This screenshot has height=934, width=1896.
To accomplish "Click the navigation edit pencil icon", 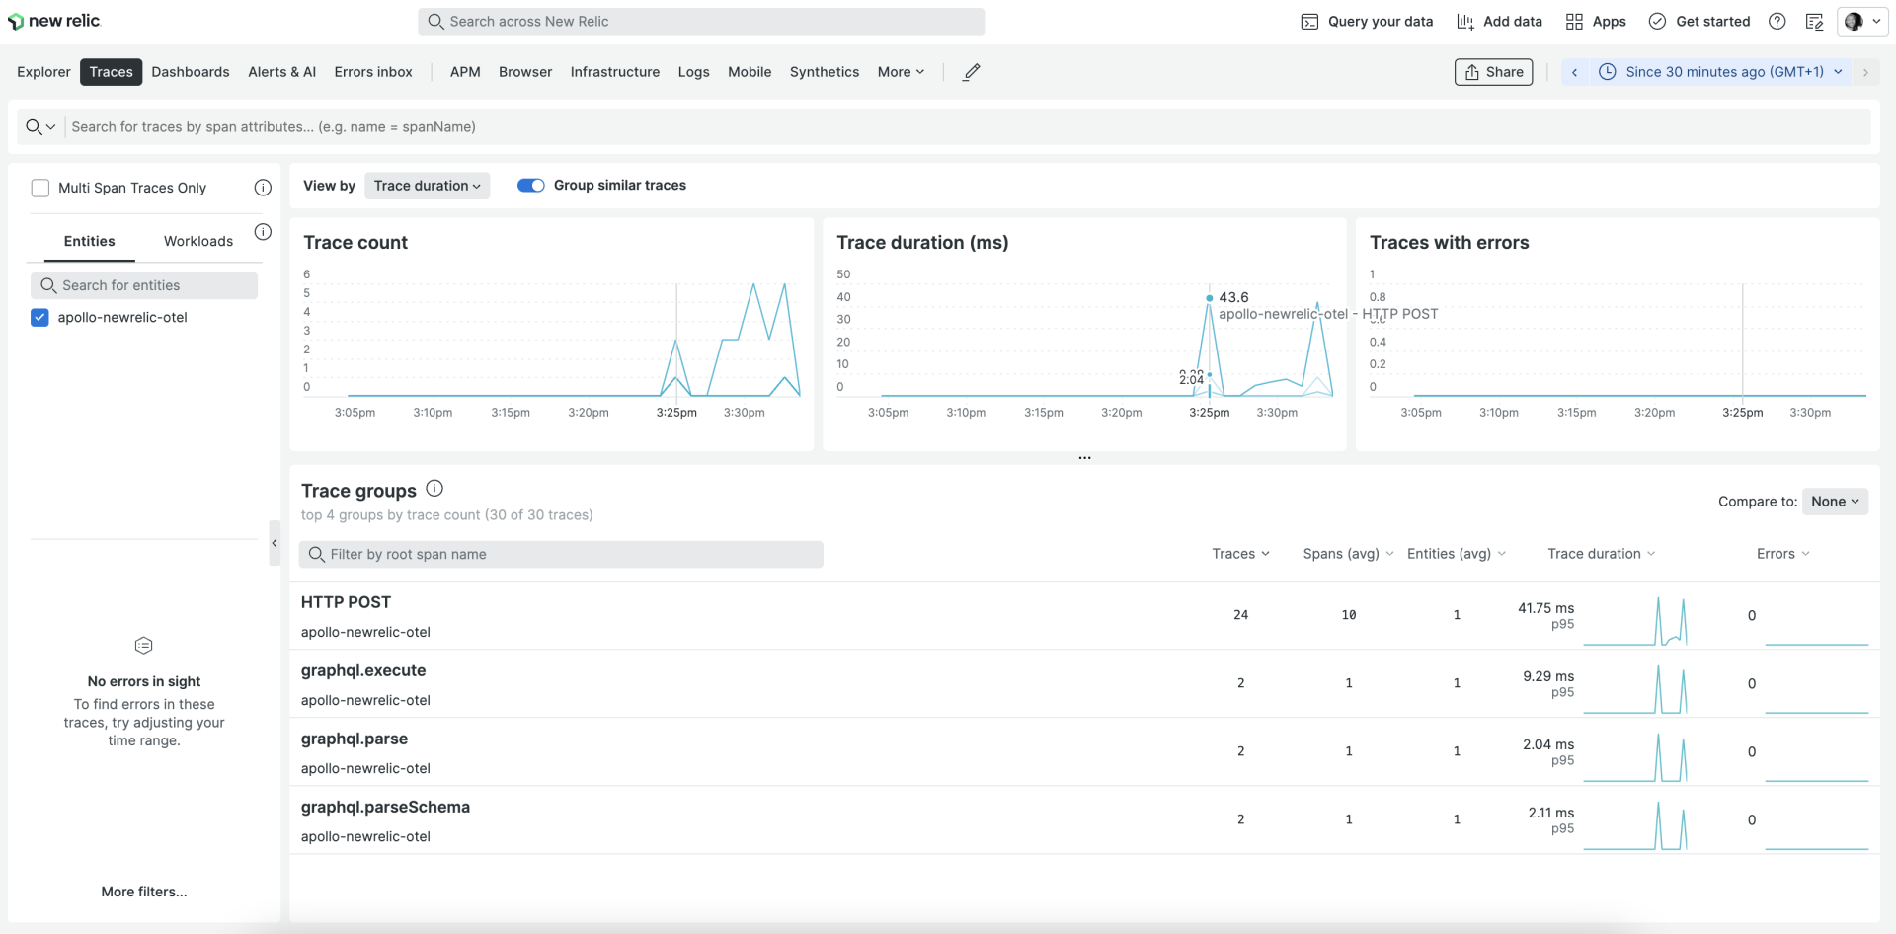I will (x=971, y=71).
